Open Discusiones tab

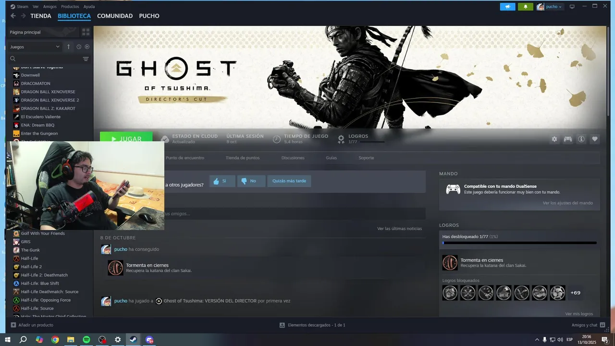coord(293,158)
